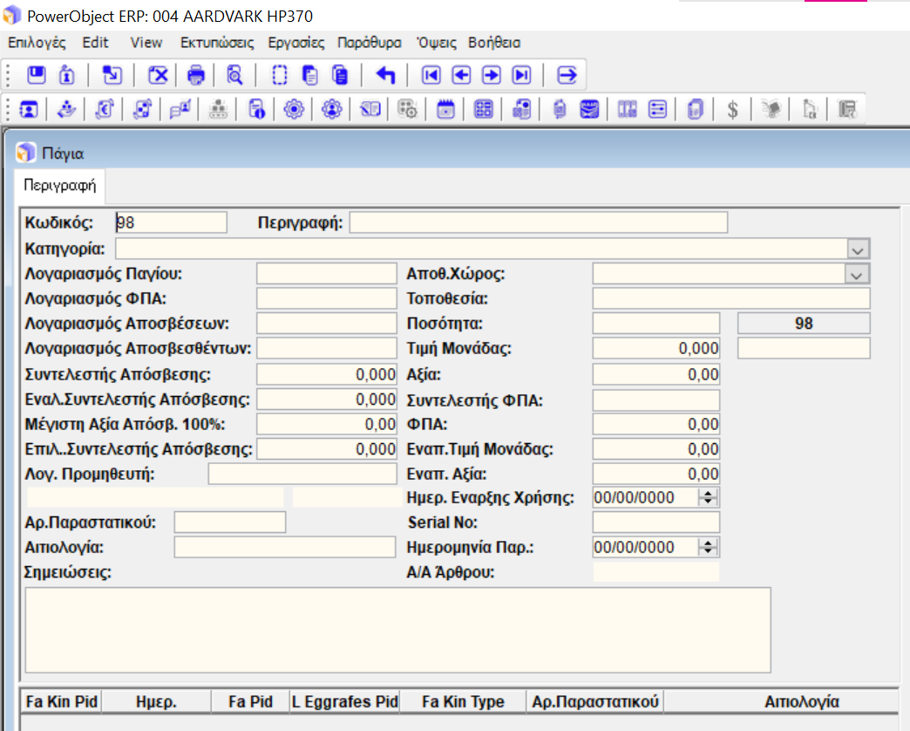Open the Εργασίες menu
This screenshot has width=910, height=731.
click(295, 42)
